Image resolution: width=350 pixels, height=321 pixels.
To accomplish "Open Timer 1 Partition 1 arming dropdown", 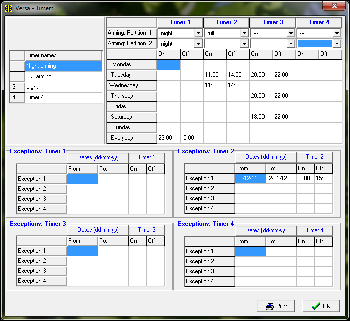I will point(198,33).
